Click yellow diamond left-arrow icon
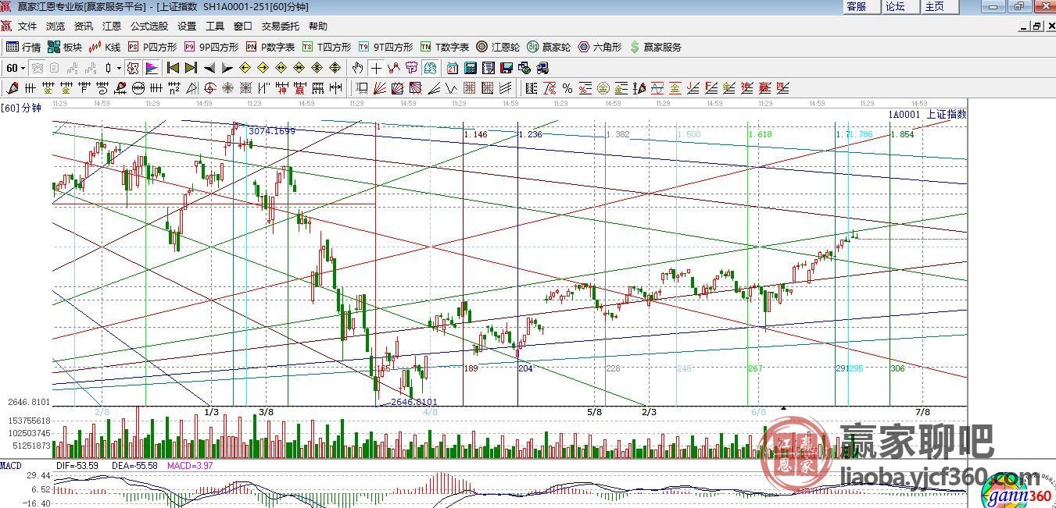Viewport: 1056px width, 508px height. (245, 68)
